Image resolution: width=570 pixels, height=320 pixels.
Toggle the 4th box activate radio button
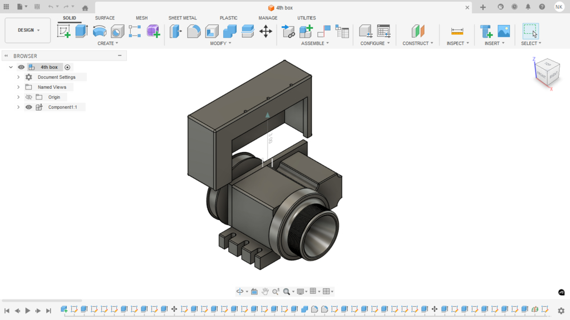pyautogui.click(x=67, y=67)
